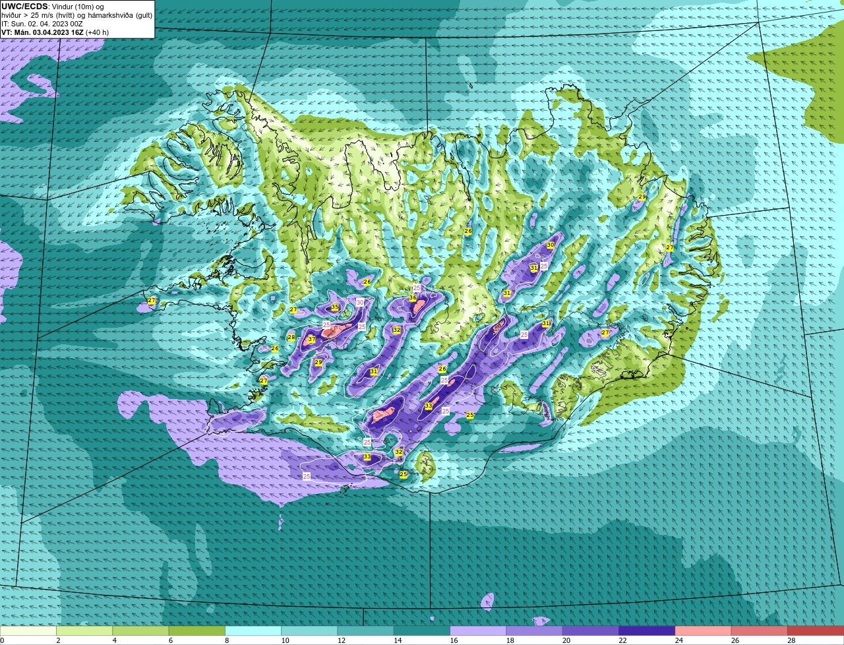
Task: Click the 'IT: Sun. 02. 04. 2023 00Z' line
Action: [x=42, y=24]
